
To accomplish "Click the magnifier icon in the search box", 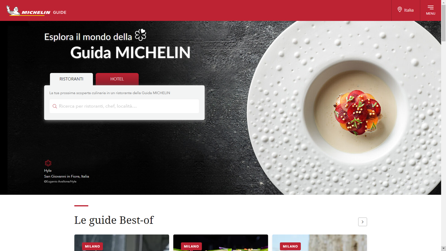I will [55, 106].
